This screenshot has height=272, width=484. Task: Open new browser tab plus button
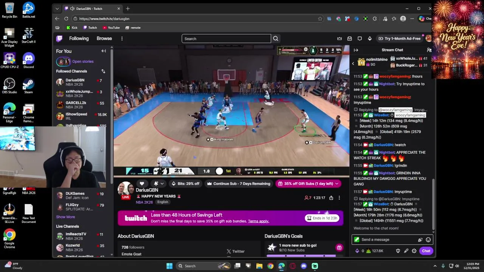pyautogui.click(x=128, y=8)
